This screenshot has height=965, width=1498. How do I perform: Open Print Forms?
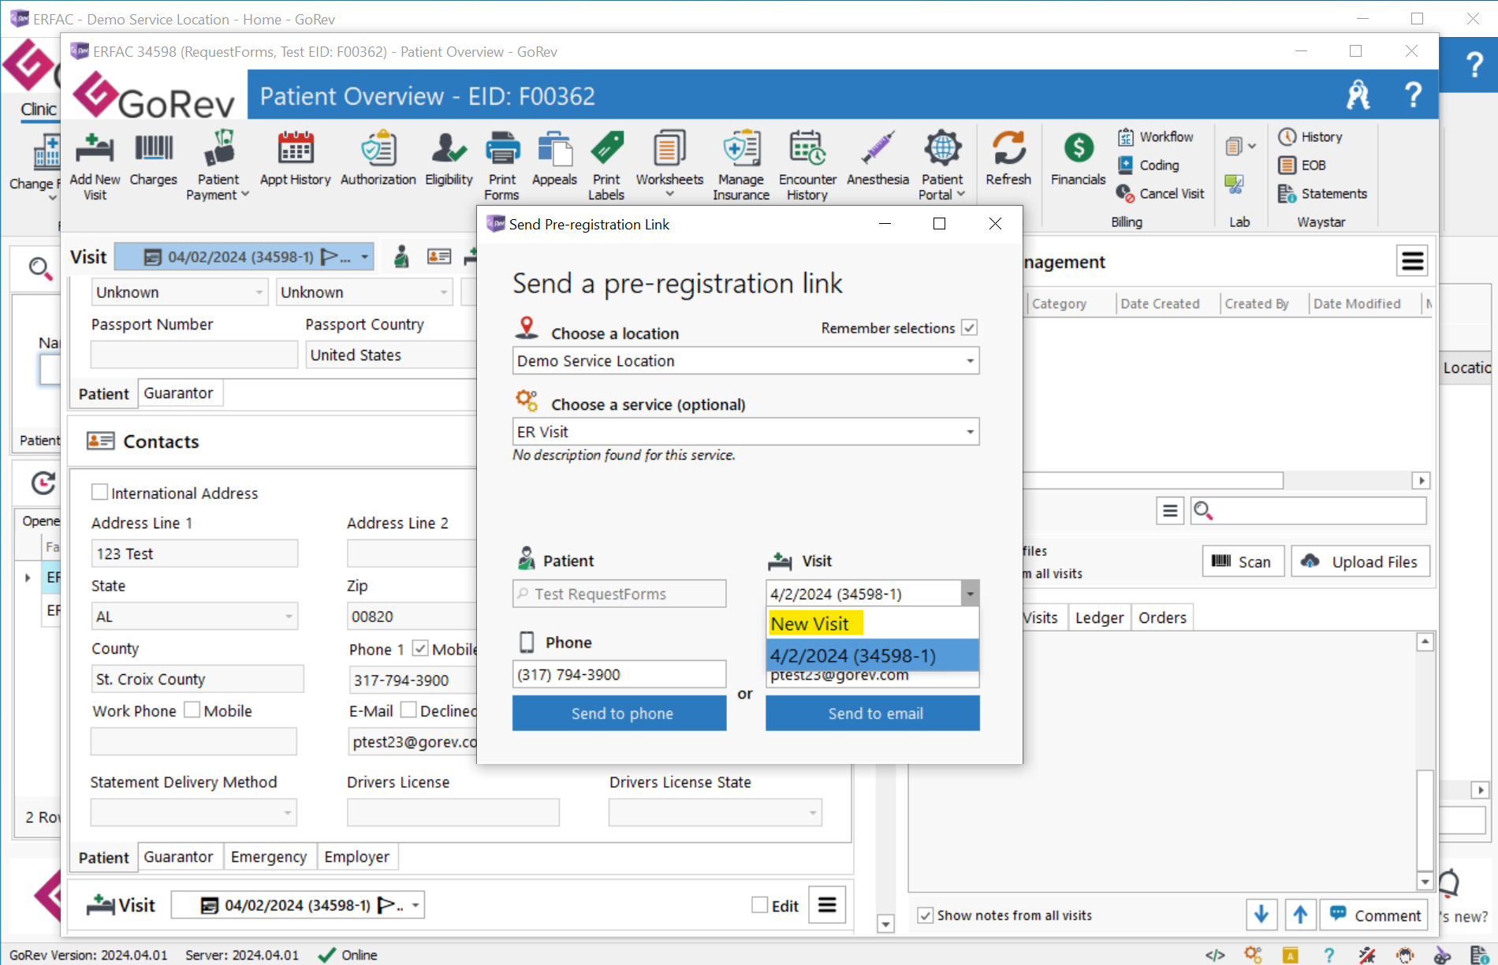502,166
